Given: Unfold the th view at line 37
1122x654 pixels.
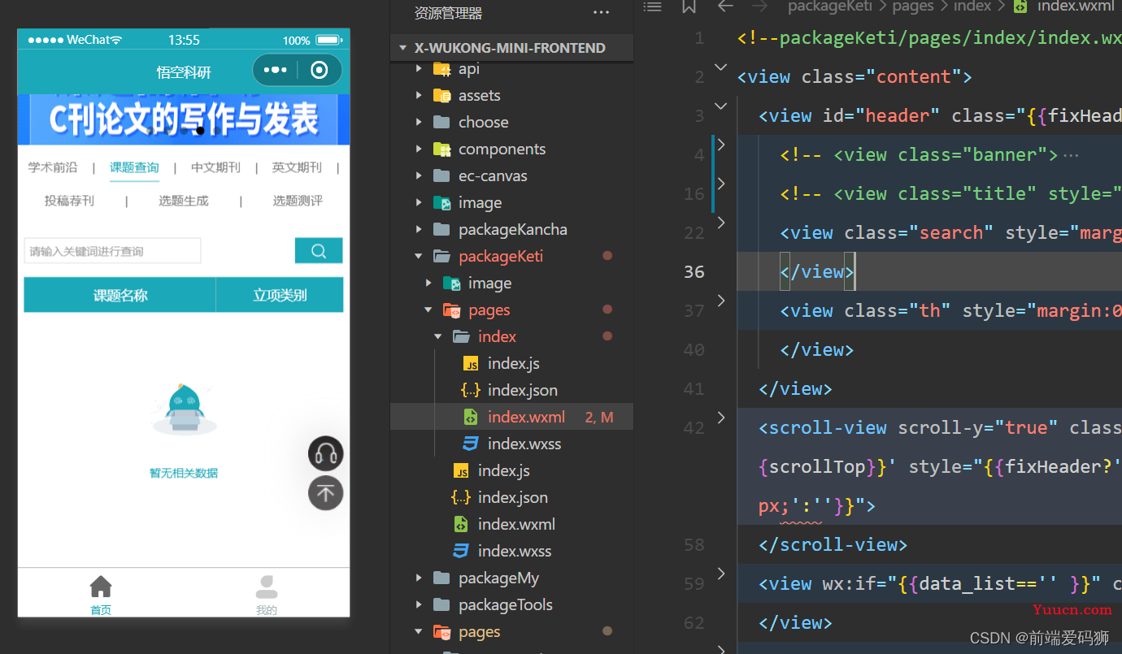Looking at the screenshot, I should 720,301.
